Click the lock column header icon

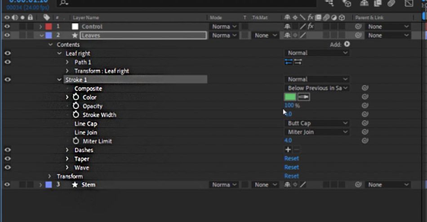click(x=30, y=17)
